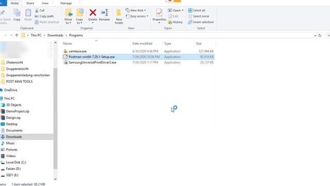
Task: Click size cell 527,494 KB
Action: [206, 51]
